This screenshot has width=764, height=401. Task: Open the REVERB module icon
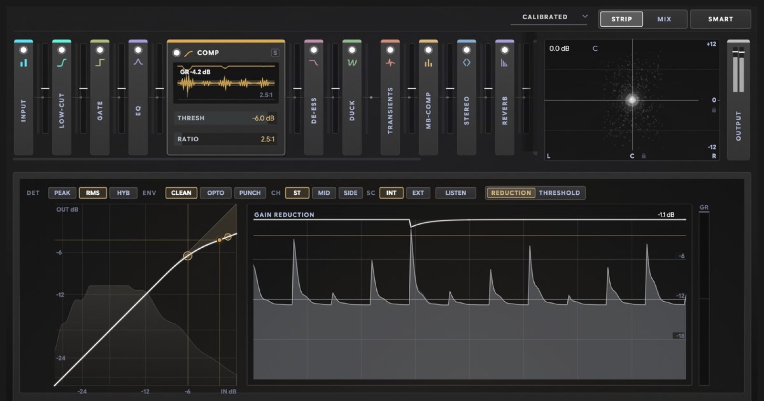tap(504, 63)
